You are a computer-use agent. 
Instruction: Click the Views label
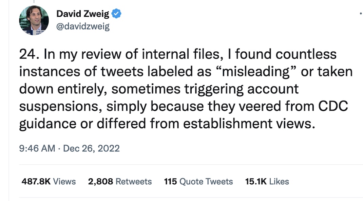pos(64,182)
